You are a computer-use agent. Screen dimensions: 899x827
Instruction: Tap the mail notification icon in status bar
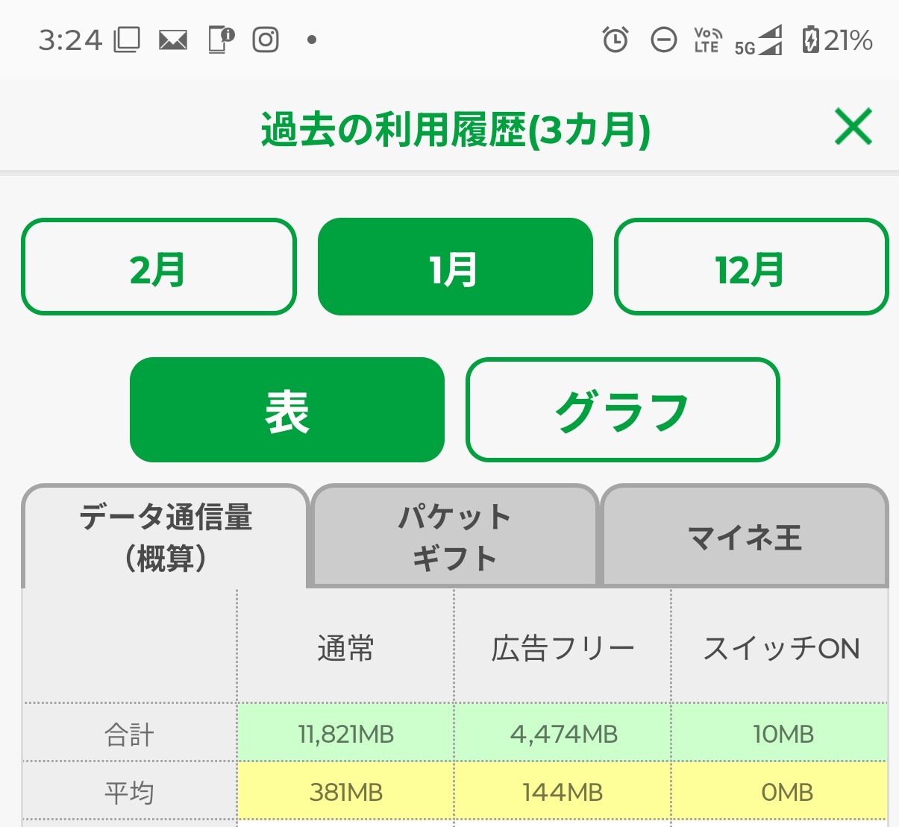(173, 40)
